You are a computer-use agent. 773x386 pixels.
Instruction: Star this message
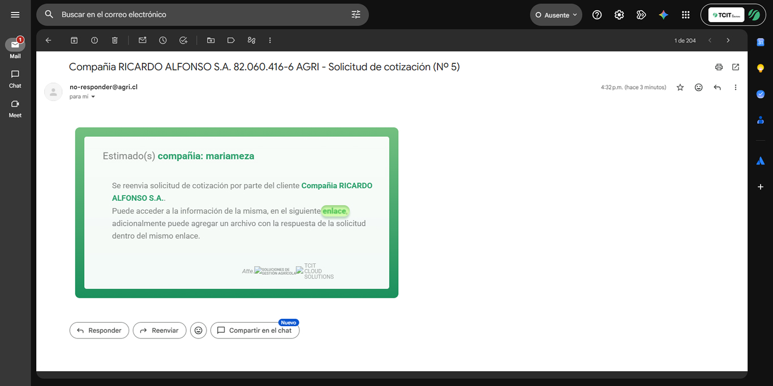[680, 88]
